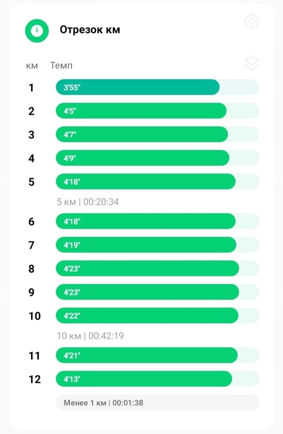This screenshot has width=283, height=434.
Task: Tap the 10 км split time 00:42:19
Action: (90, 336)
